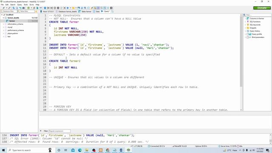Viewport: 272px width, 153px height.
Task: Expand the Query history helper node
Action: (x=245, y=31)
